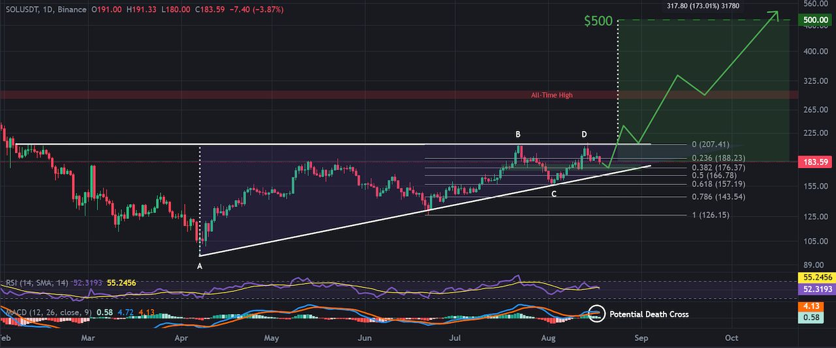
Task: Select the point B label above the July peak
Action: point(518,134)
